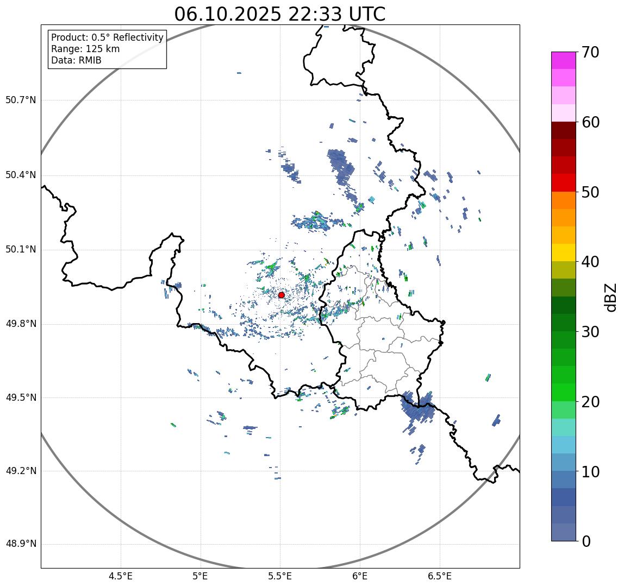This screenshot has width=624, height=587.
Task: Click the magenta top colorbar segment
Action: click(564, 60)
